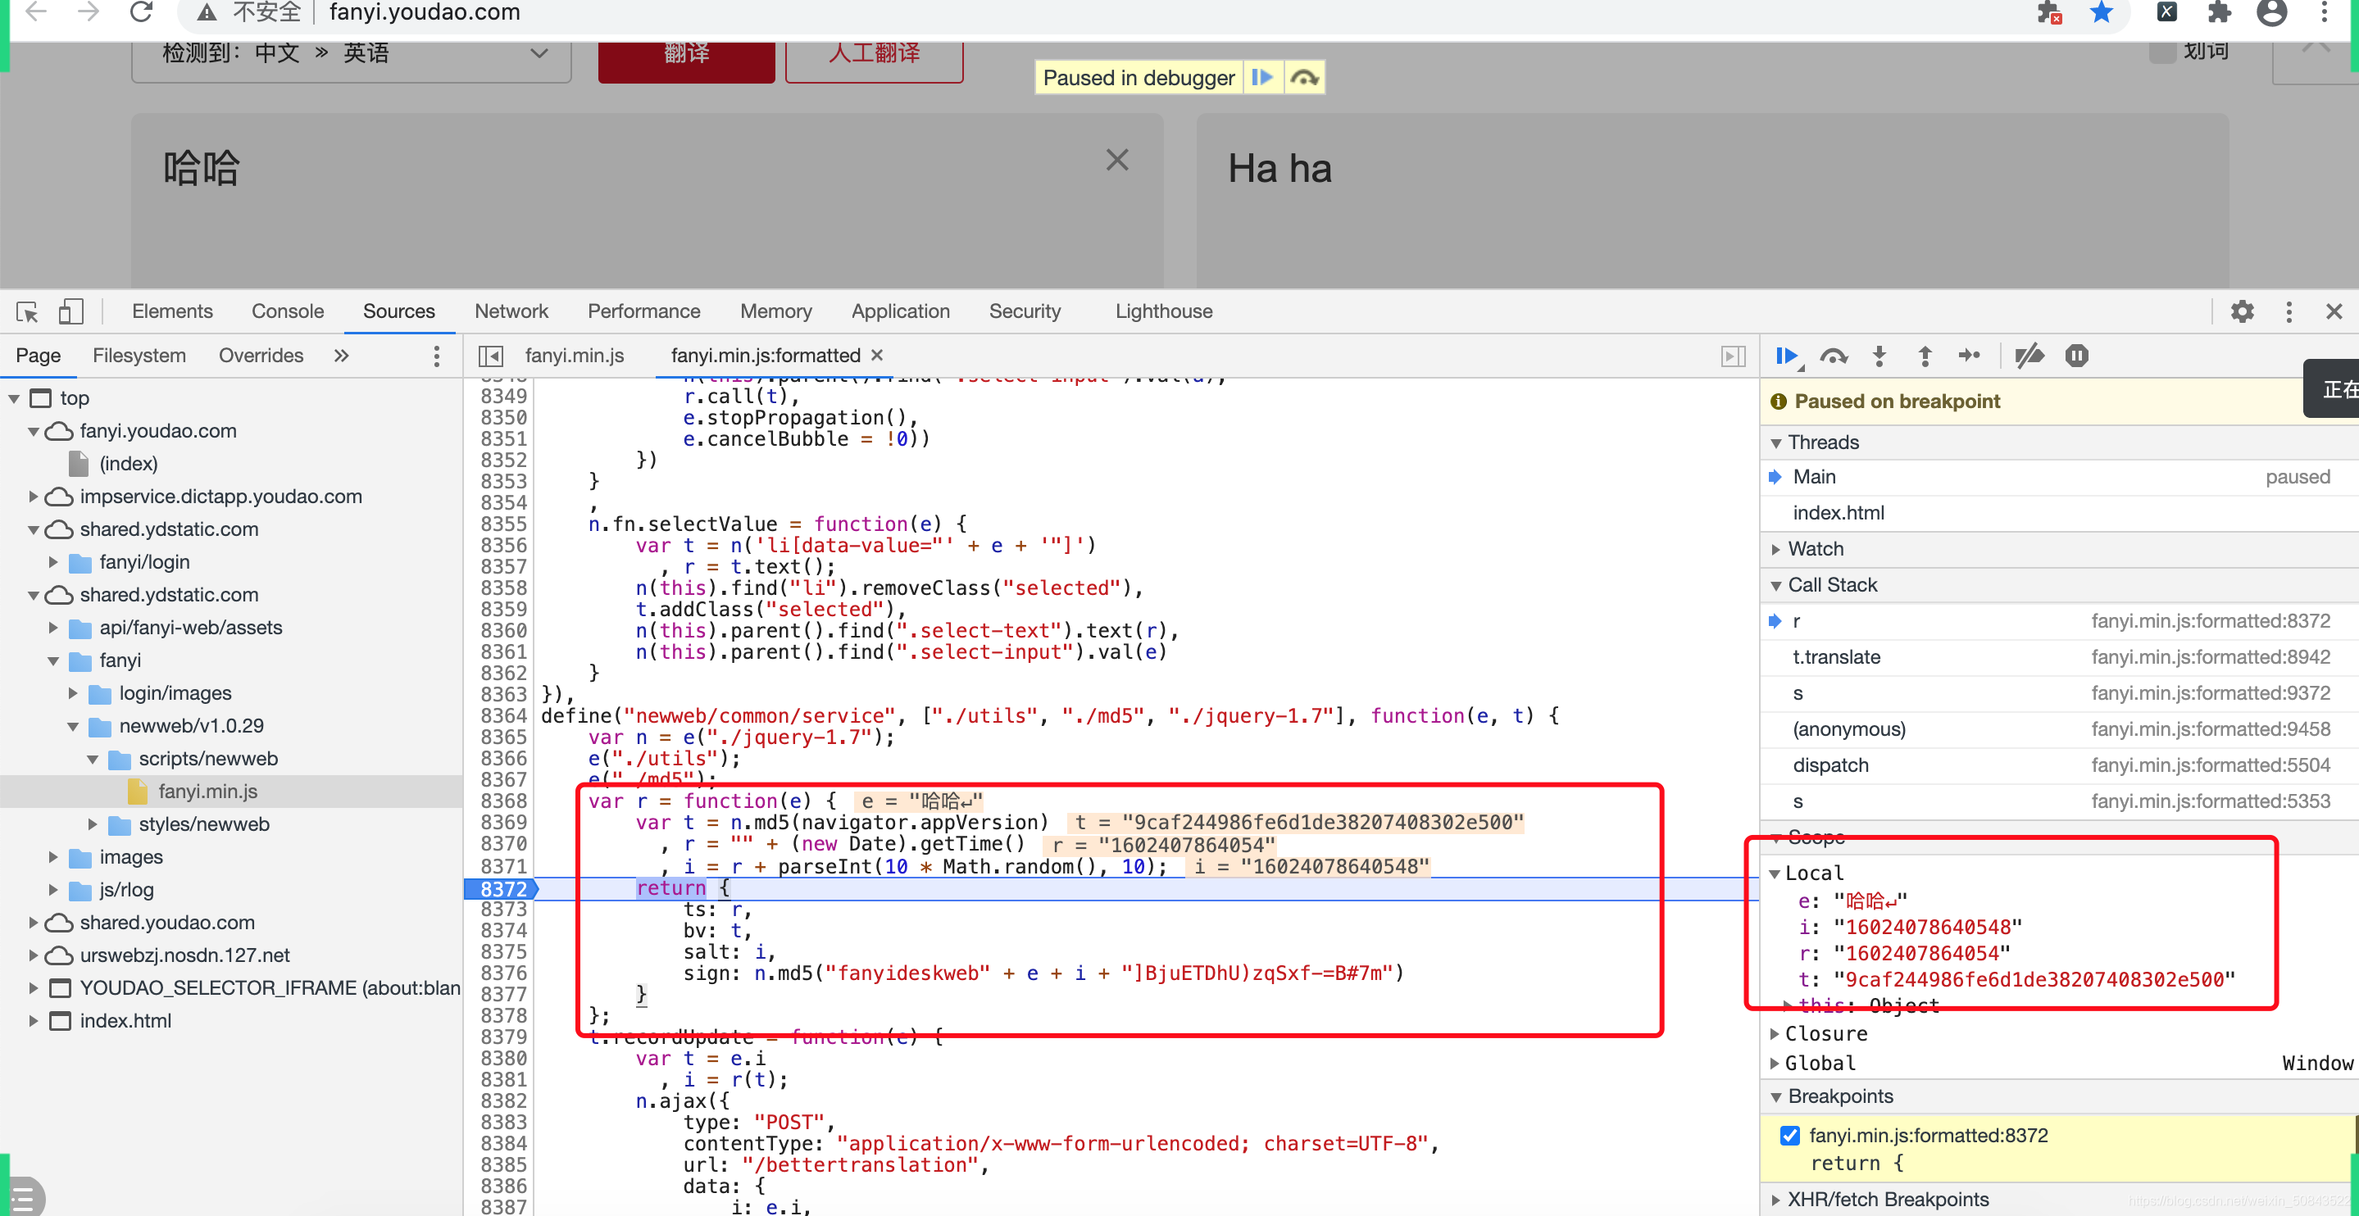Click line number 8372 breakpoint marker

(502, 888)
